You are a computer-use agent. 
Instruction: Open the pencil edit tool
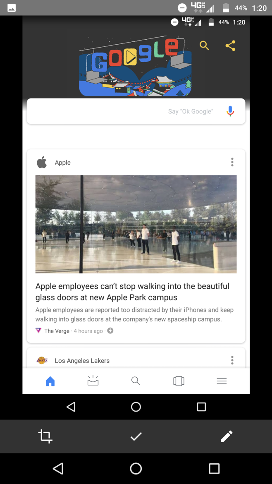click(227, 436)
